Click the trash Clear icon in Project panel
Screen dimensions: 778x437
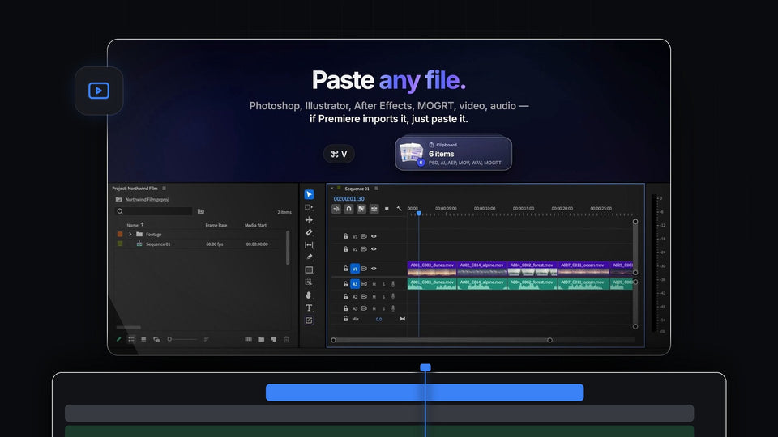pos(286,339)
